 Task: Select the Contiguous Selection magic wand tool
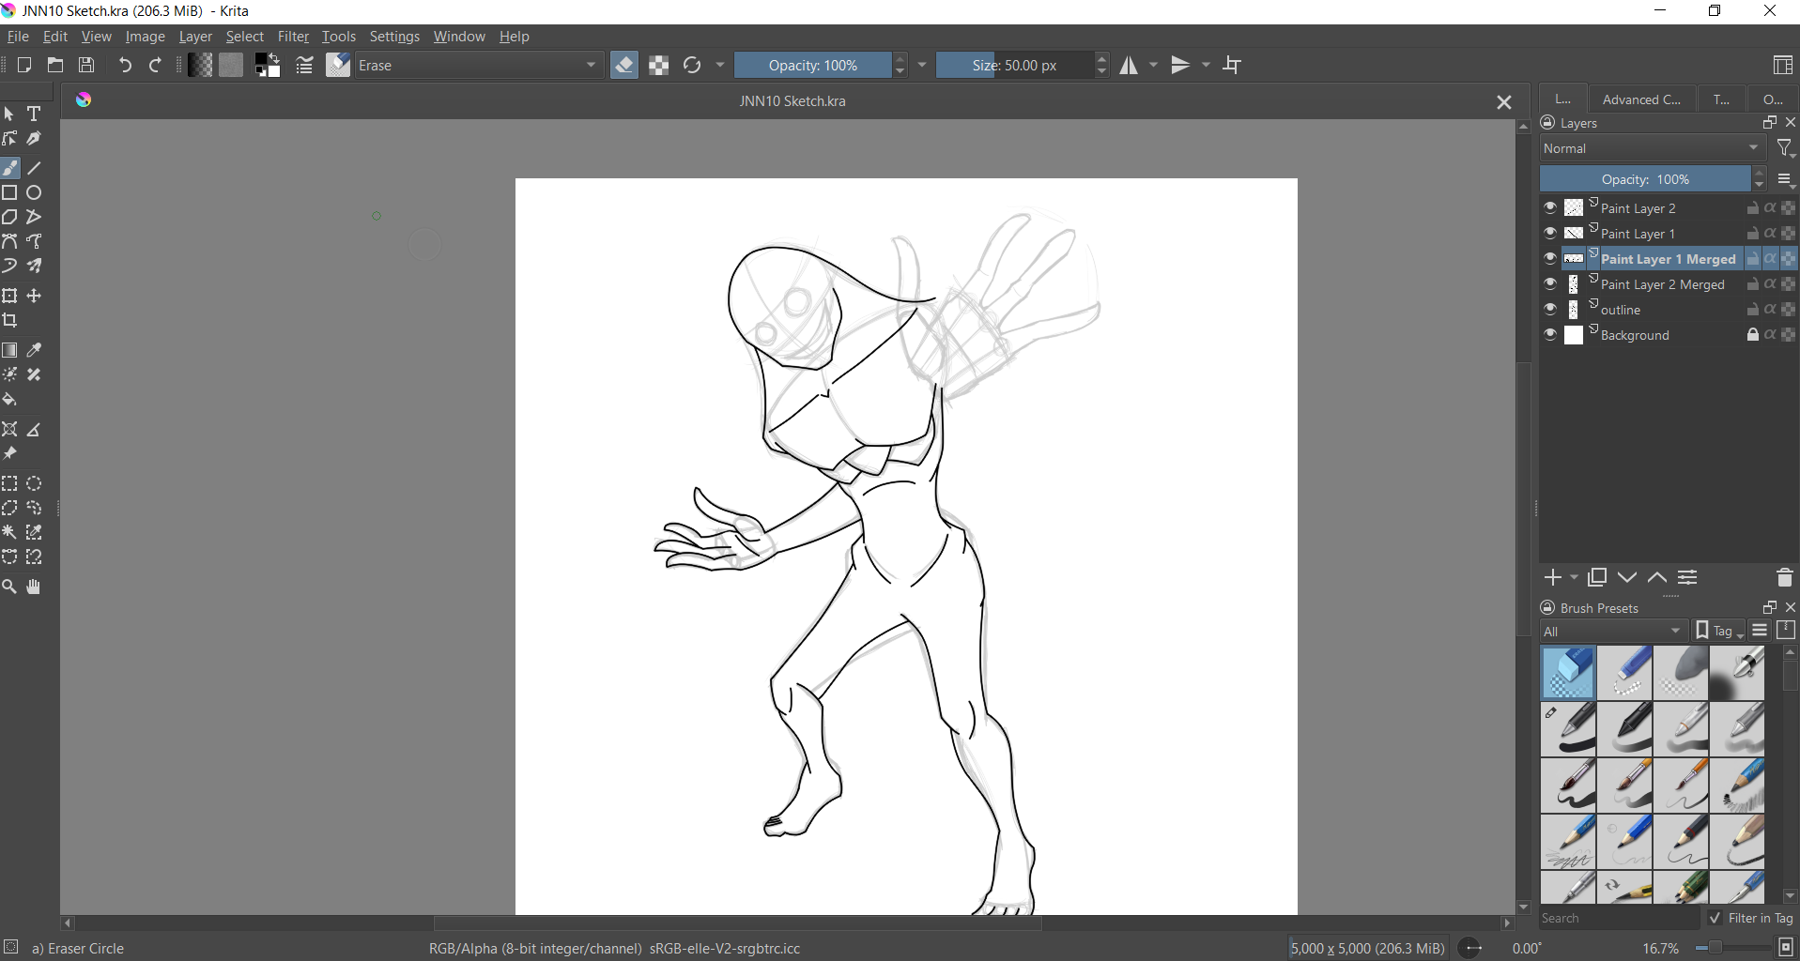(x=10, y=533)
